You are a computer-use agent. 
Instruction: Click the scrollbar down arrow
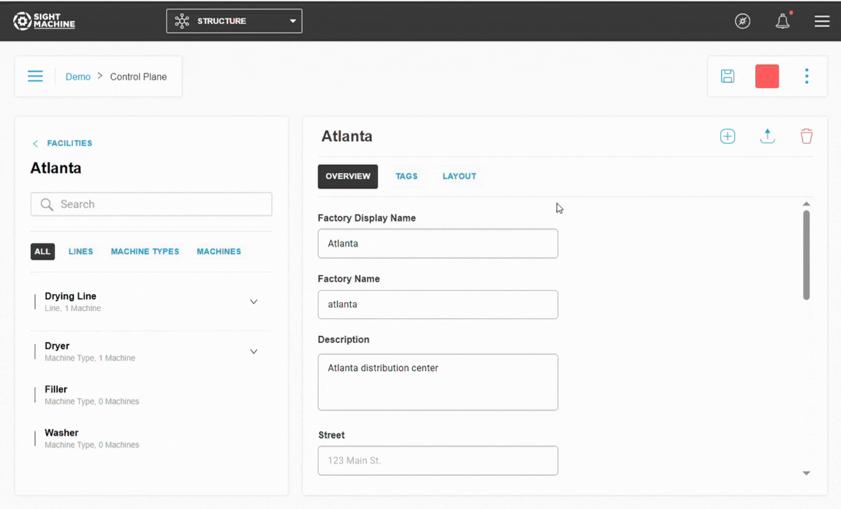pyautogui.click(x=806, y=473)
